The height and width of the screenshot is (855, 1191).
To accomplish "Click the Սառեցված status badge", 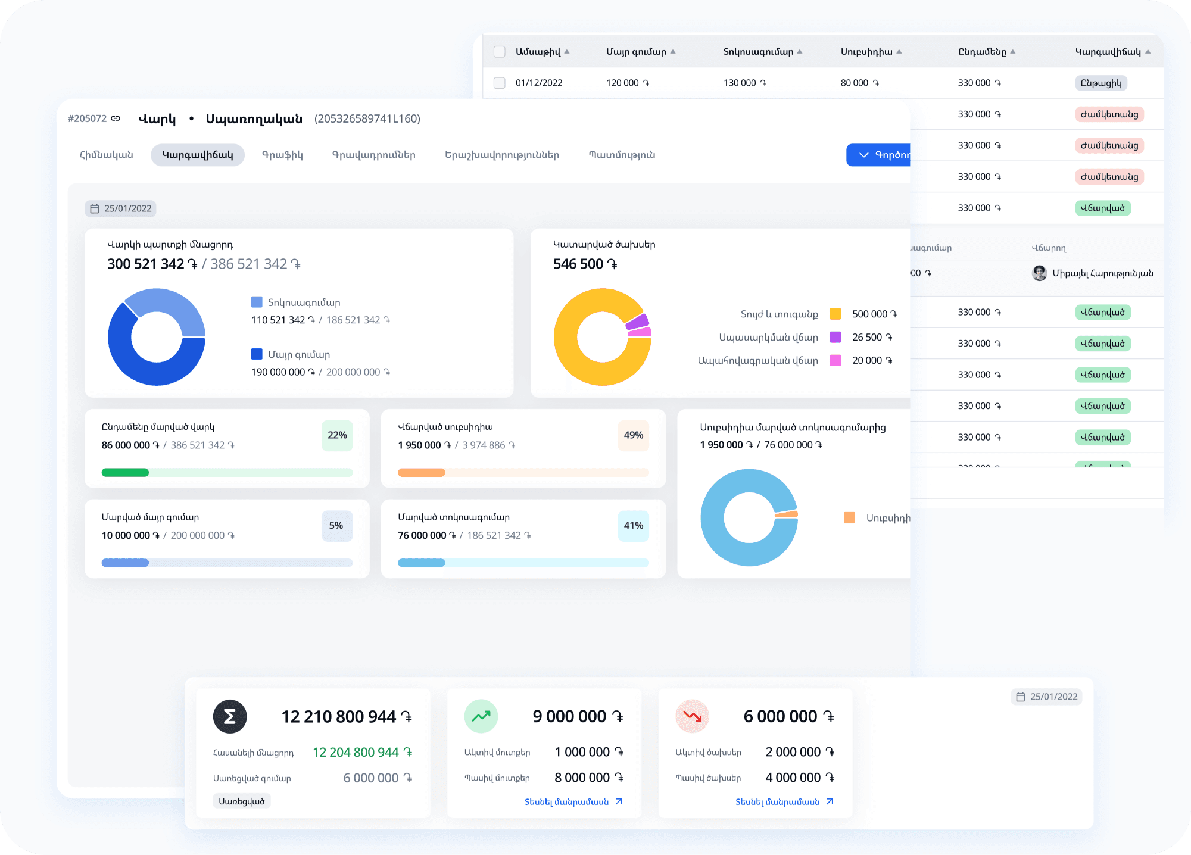I will (241, 801).
